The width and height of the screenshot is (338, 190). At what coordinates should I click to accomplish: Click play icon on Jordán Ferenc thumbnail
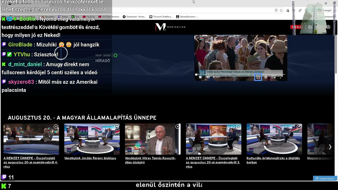(x=116, y=127)
